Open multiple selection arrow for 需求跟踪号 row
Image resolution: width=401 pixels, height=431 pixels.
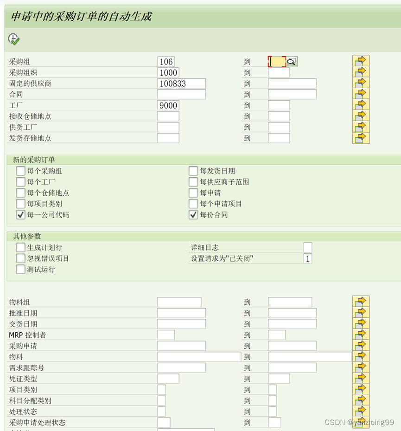tap(361, 367)
